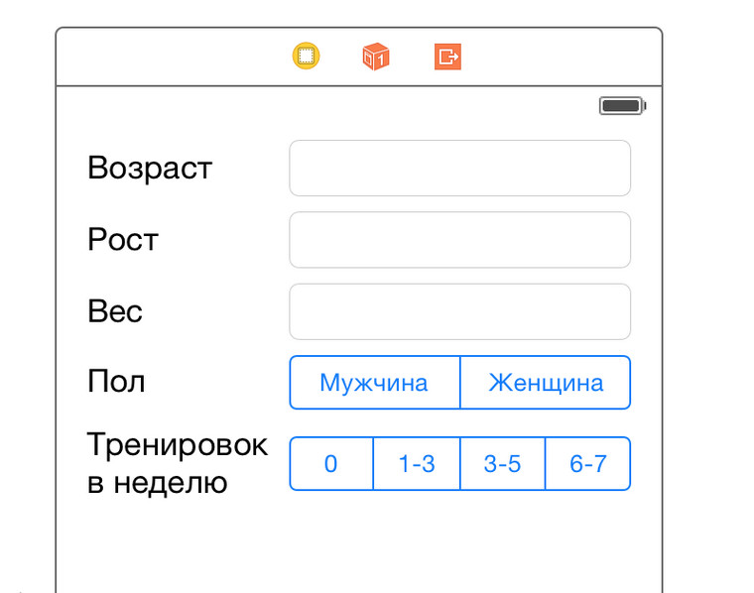The image size is (754, 593).
Task: Select the Мужчина segment
Action: coord(374,383)
